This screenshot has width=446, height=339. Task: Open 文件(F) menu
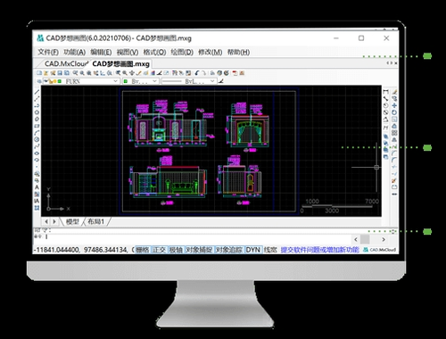tap(48, 52)
